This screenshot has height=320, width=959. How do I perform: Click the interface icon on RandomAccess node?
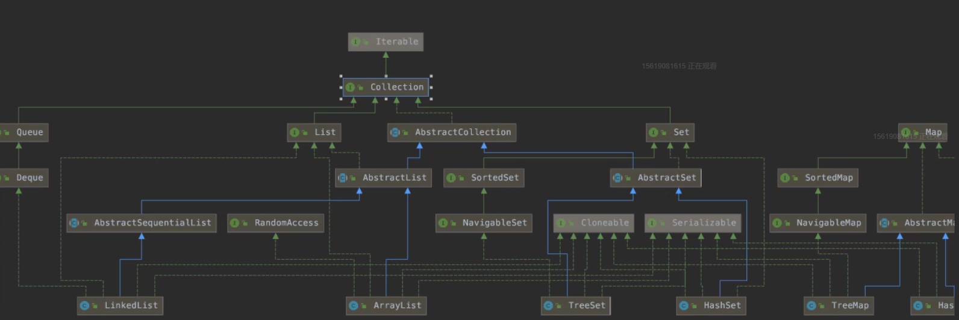click(x=235, y=223)
